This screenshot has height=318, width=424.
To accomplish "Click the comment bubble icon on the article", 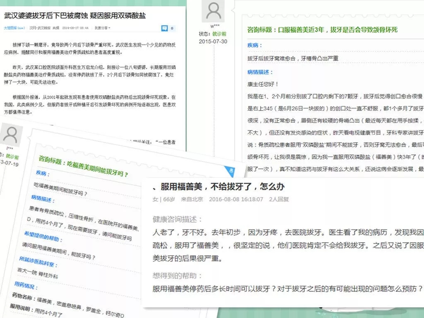I will pyautogui.click(x=164, y=28).
